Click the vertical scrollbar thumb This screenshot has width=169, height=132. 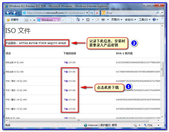click(x=162, y=69)
